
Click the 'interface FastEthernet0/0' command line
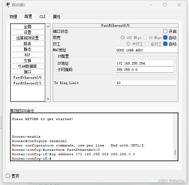(x=56, y=150)
